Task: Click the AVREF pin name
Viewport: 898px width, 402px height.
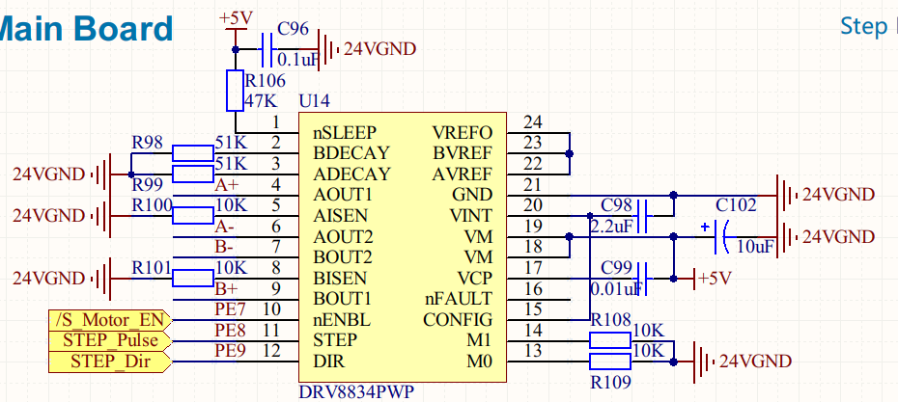Action: click(463, 174)
